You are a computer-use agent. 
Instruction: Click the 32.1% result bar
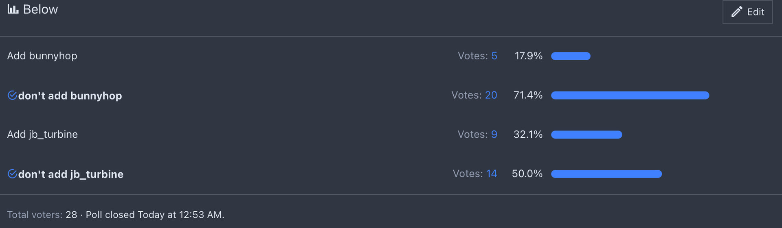coord(586,135)
